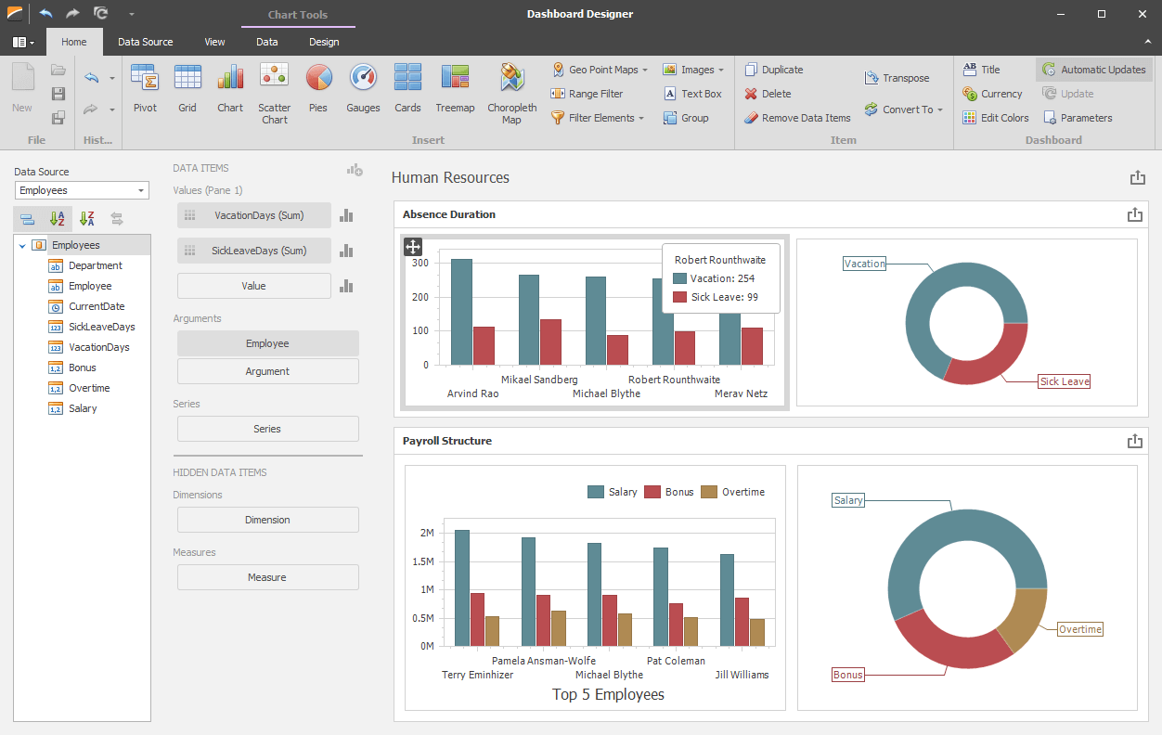Click the Duplicate item button
The height and width of the screenshot is (735, 1162).
coord(774,70)
